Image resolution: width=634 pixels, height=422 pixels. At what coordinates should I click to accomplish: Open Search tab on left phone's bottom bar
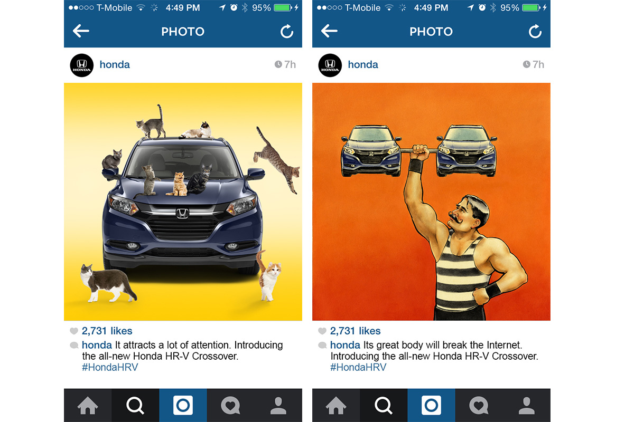[x=135, y=405]
